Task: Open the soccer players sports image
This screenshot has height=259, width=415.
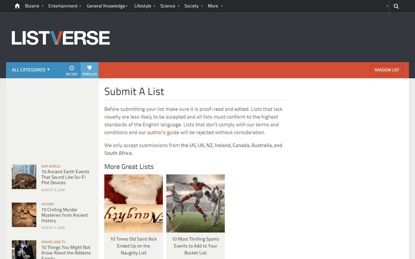Action: tap(196, 203)
